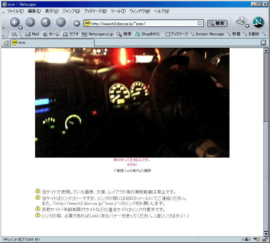Open the print options dropdown arrow
Screen dimensions: 270x243
coord(247,26)
